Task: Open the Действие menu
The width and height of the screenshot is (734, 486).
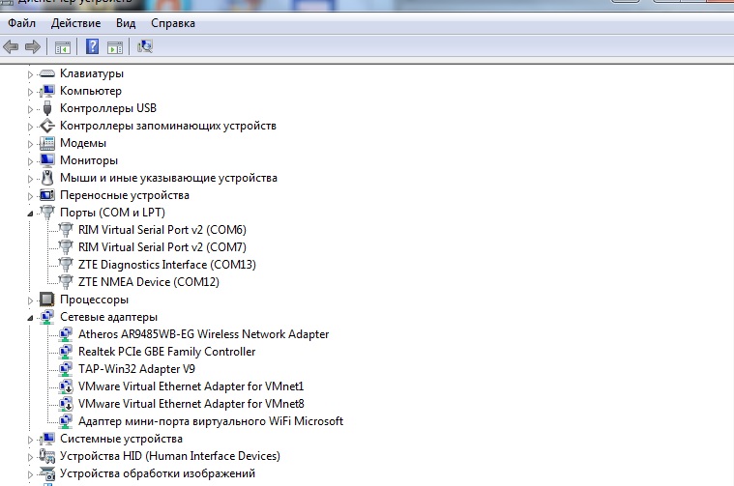Action: pyautogui.click(x=75, y=22)
